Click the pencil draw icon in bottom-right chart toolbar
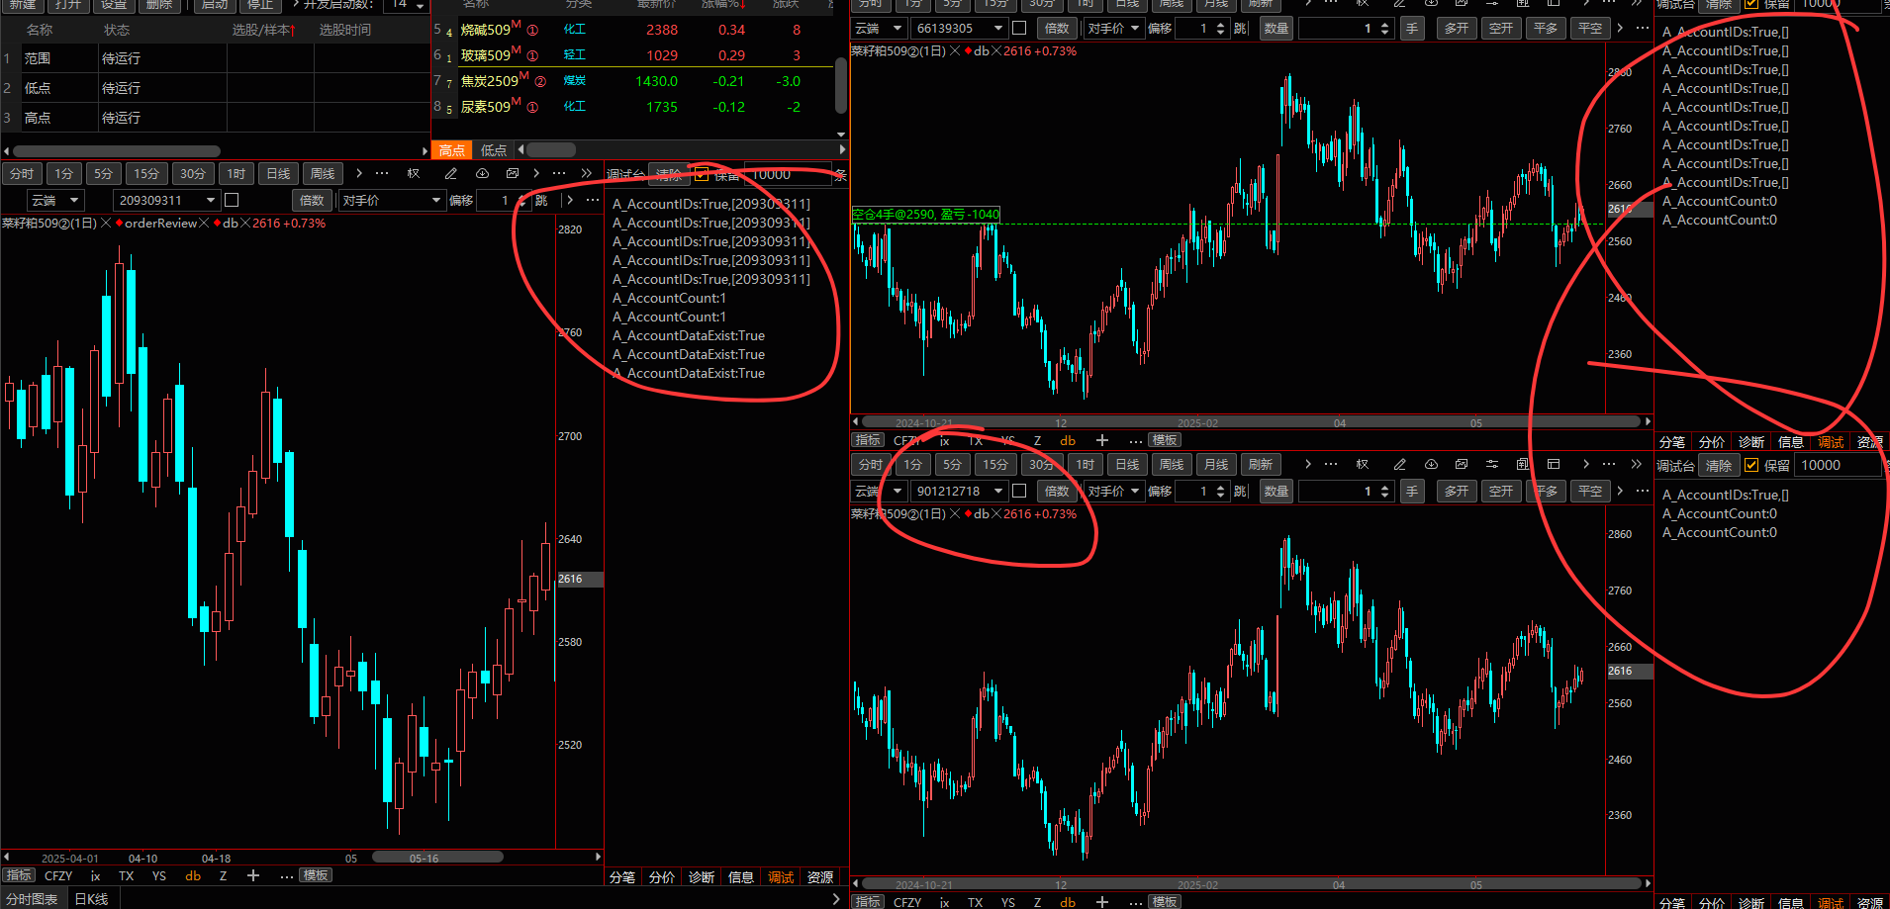 click(1399, 464)
